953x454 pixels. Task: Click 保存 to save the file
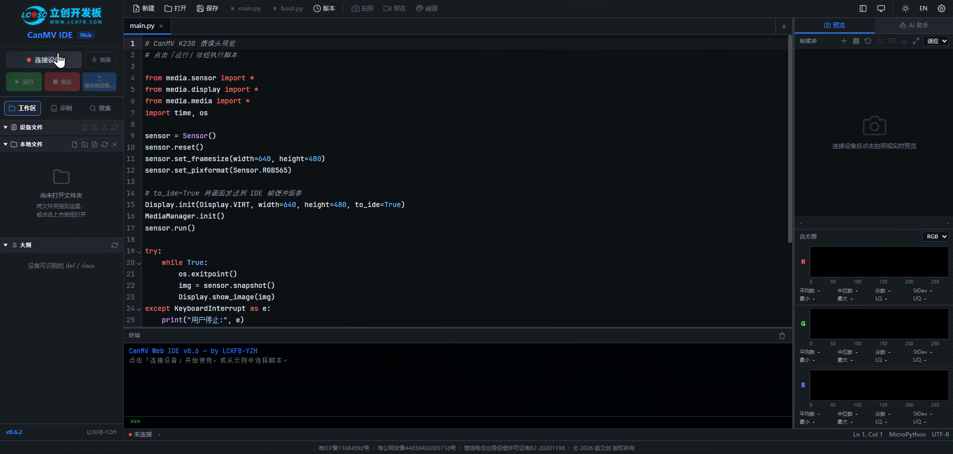[207, 8]
